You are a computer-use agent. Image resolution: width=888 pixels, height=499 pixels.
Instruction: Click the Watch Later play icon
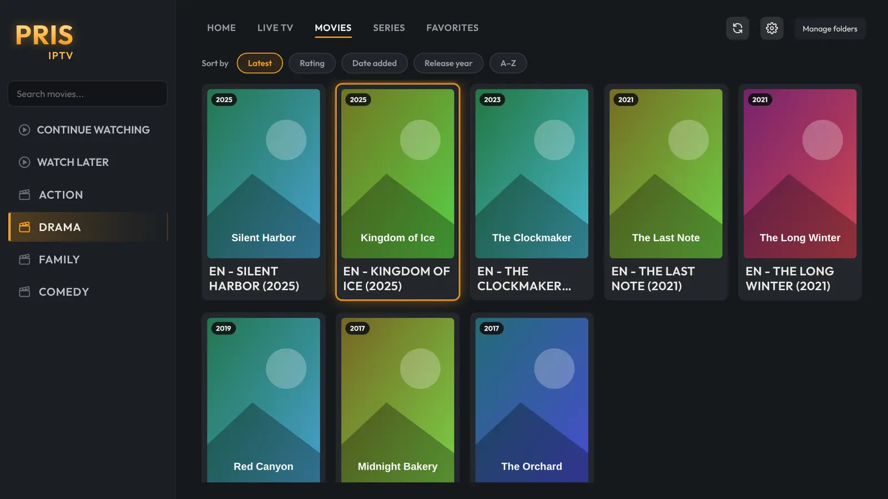click(x=24, y=162)
